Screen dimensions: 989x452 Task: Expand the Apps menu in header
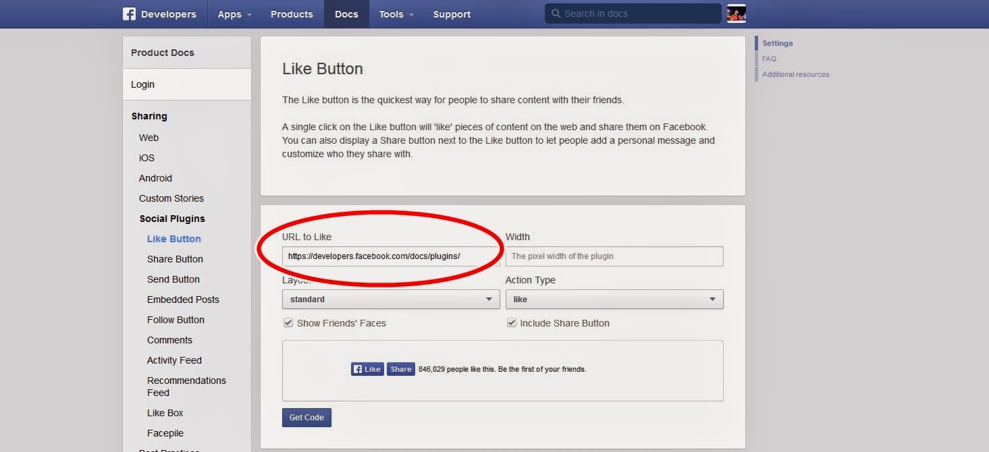[234, 14]
